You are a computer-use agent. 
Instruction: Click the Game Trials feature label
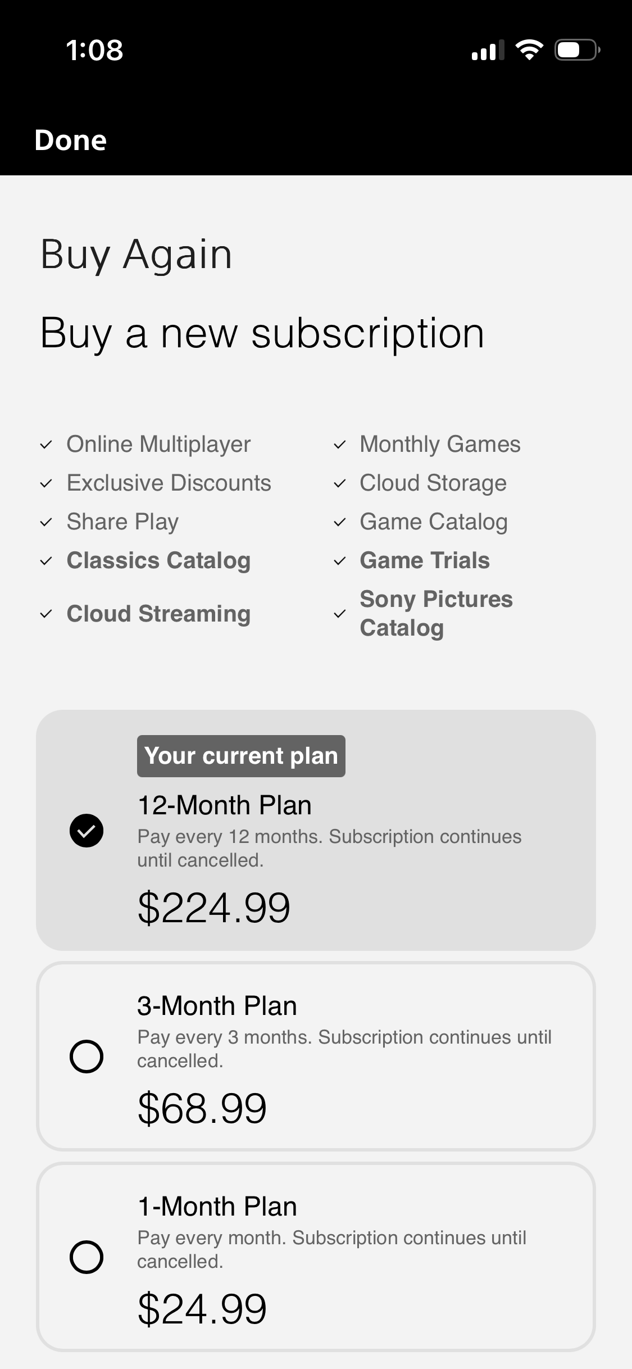pos(425,560)
